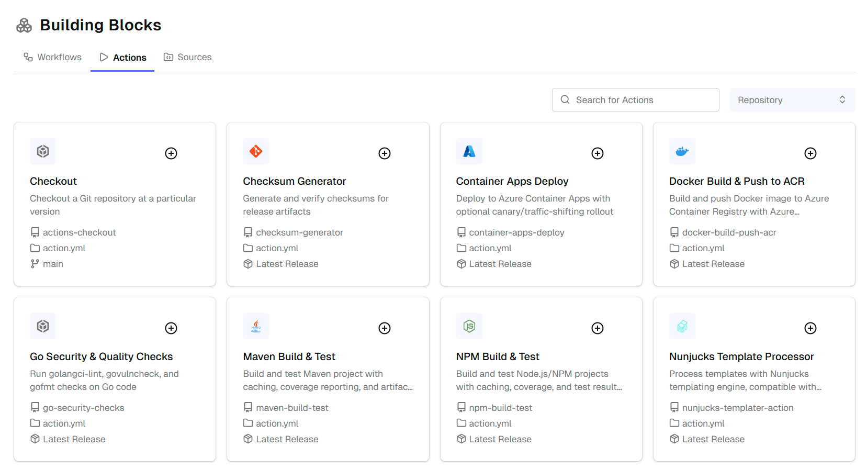867x469 pixels.
Task: Click the plus icon on Checkout card
Action: point(171,153)
